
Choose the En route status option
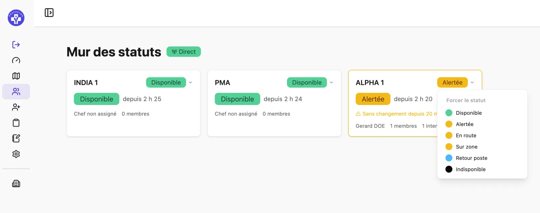(x=482, y=135)
